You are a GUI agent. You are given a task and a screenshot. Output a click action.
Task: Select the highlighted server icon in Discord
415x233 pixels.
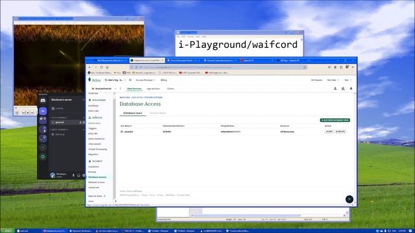point(43,111)
